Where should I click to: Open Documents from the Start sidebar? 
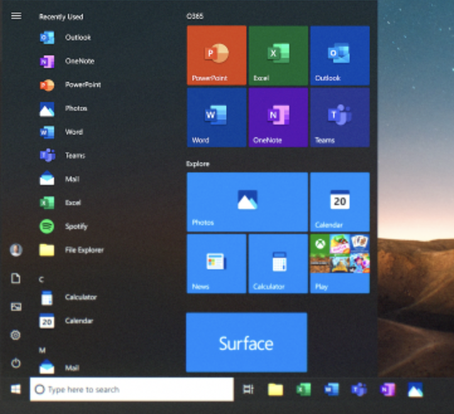click(16, 278)
